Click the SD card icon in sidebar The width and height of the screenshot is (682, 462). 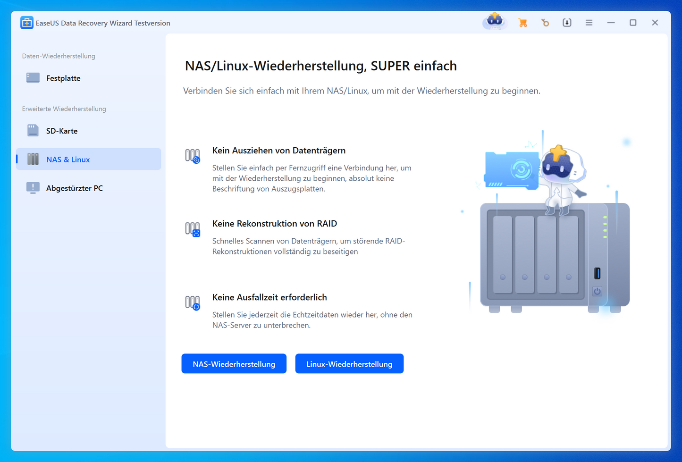point(33,131)
